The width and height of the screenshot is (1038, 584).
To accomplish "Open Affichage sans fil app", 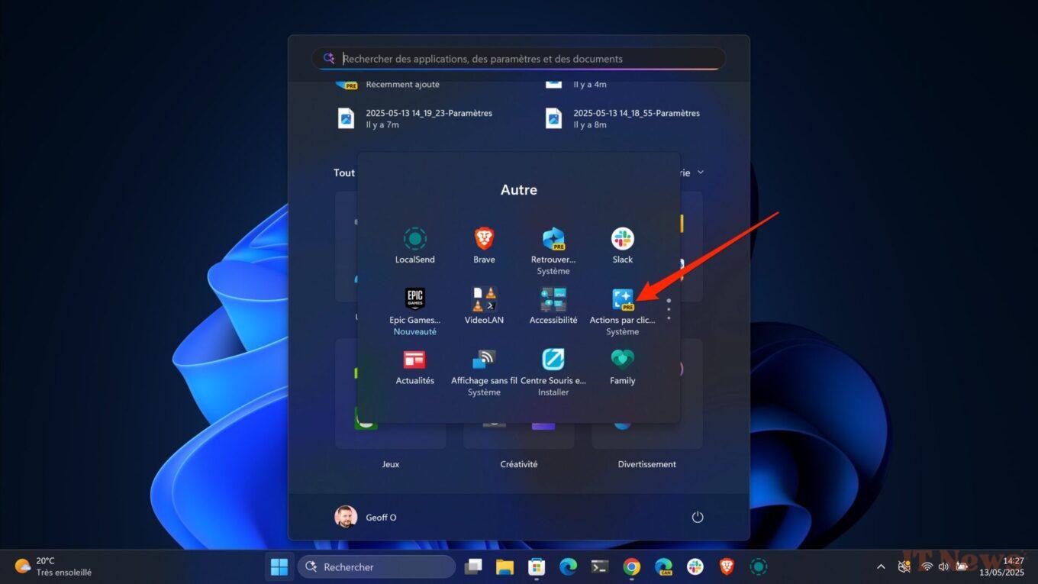I will click(484, 372).
